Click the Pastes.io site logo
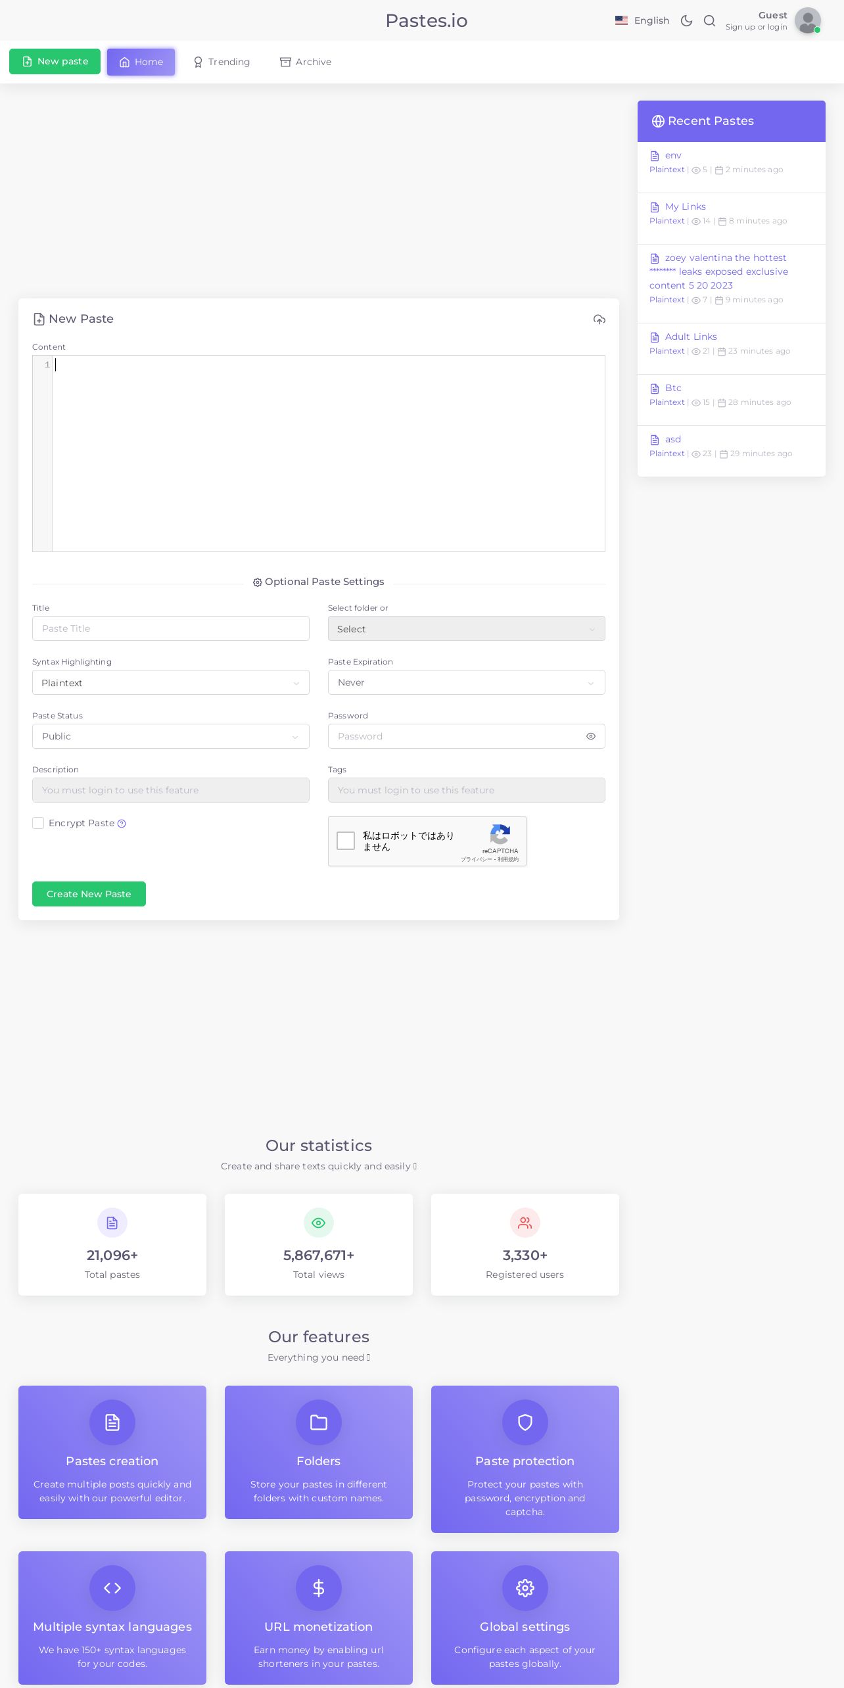Viewport: 844px width, 1688px height. click(427, 20)
